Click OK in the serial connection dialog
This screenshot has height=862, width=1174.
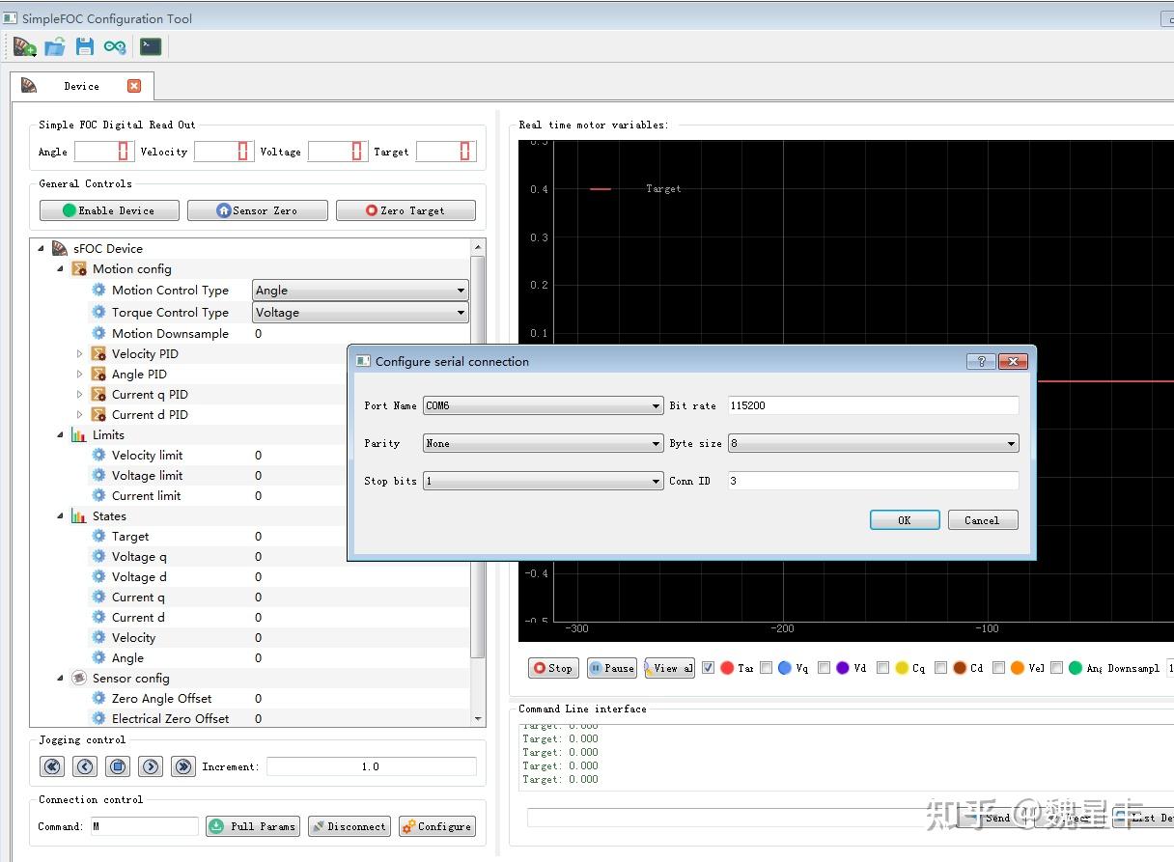click(x=904, y=520)
